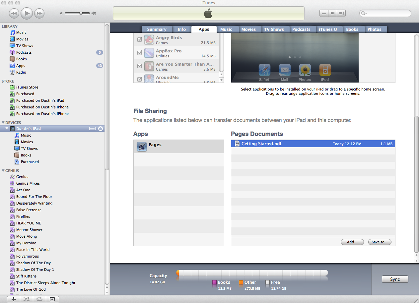This screenshot has width=419, height=303.
Task: Click the capacity usage bar
Action: tap(252, 273)
